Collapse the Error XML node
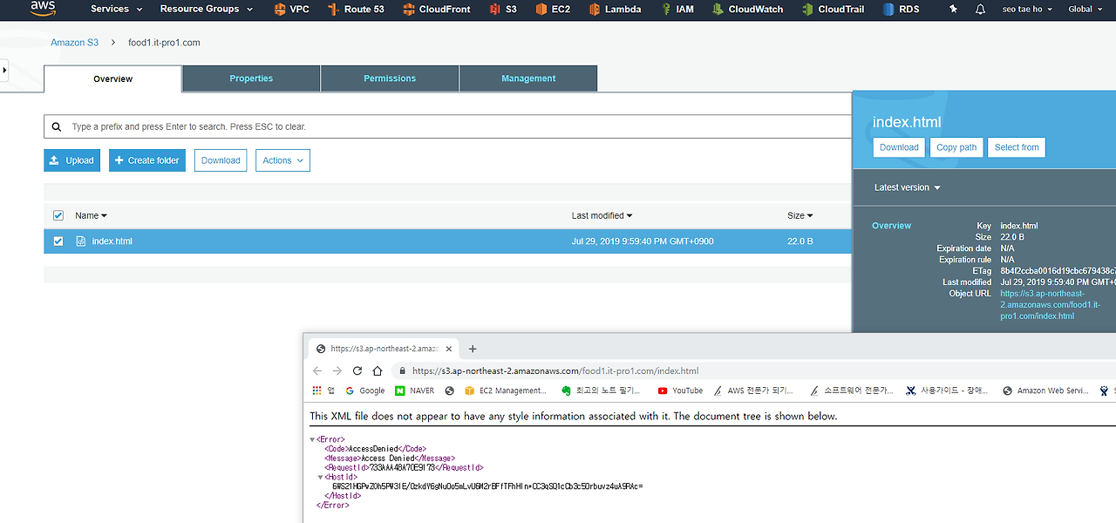 (312, 439)
